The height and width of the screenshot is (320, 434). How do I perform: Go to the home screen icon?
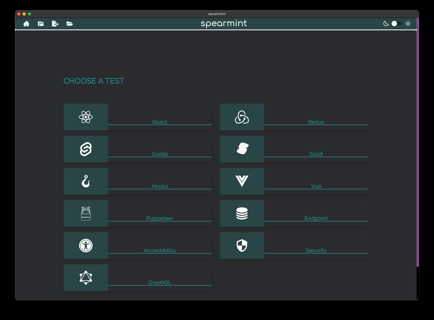click(x=26, y=24)
